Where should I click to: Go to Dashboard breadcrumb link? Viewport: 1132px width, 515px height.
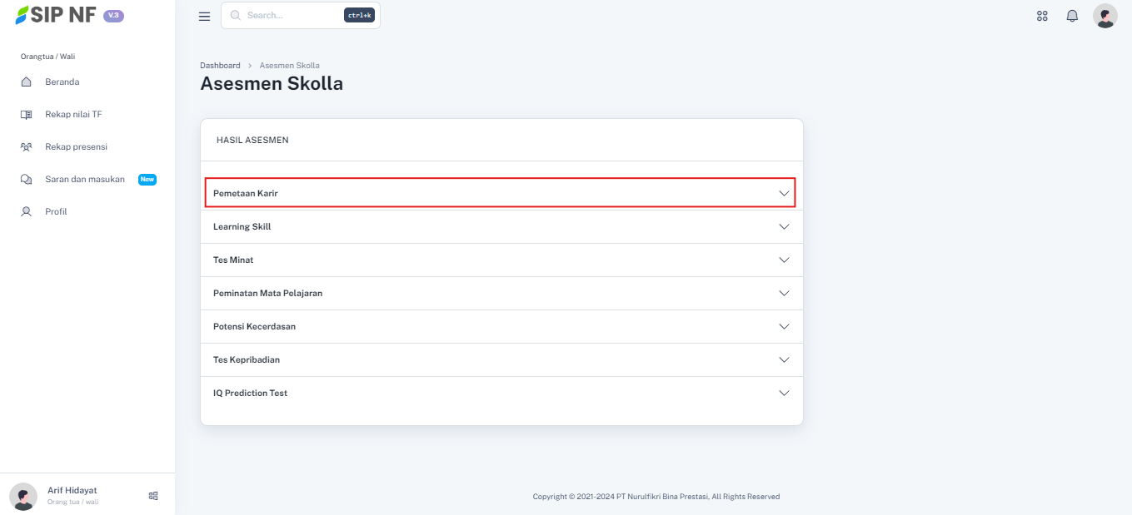220,65
